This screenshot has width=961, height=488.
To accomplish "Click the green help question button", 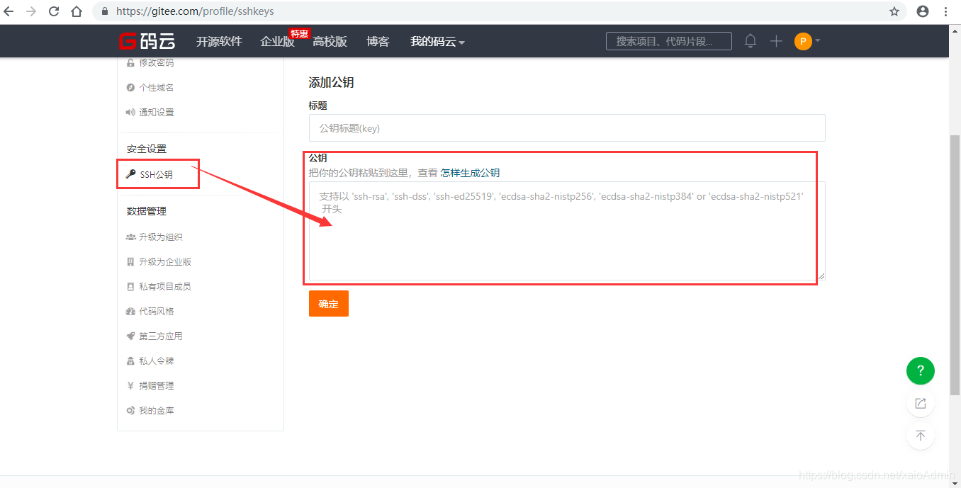I will (921, 370).
